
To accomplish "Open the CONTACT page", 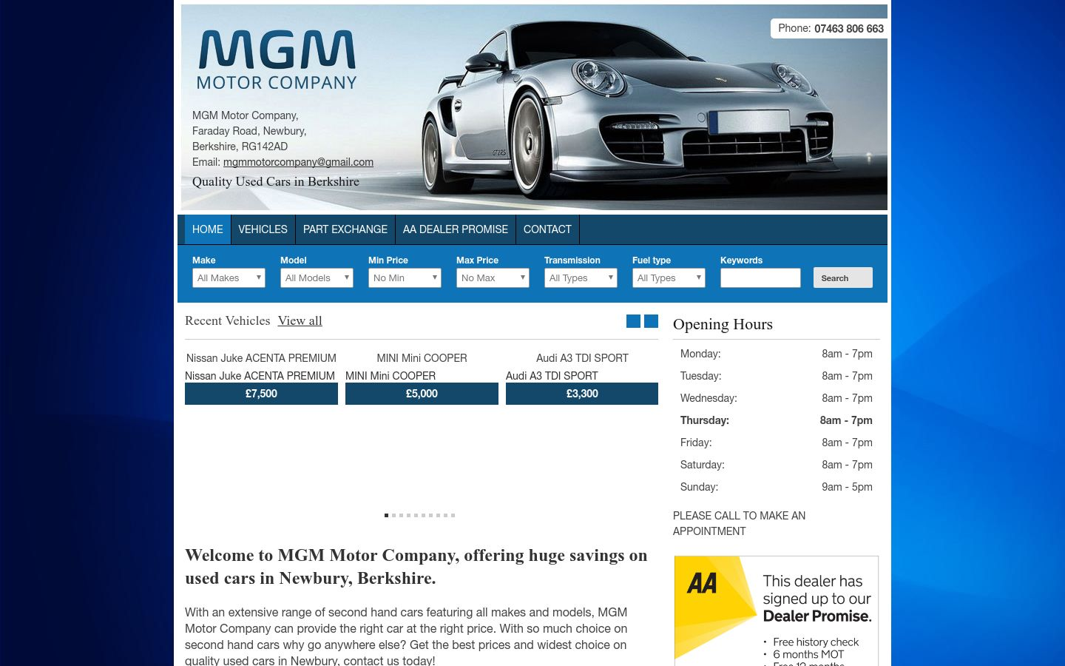I will coord(547,229).
